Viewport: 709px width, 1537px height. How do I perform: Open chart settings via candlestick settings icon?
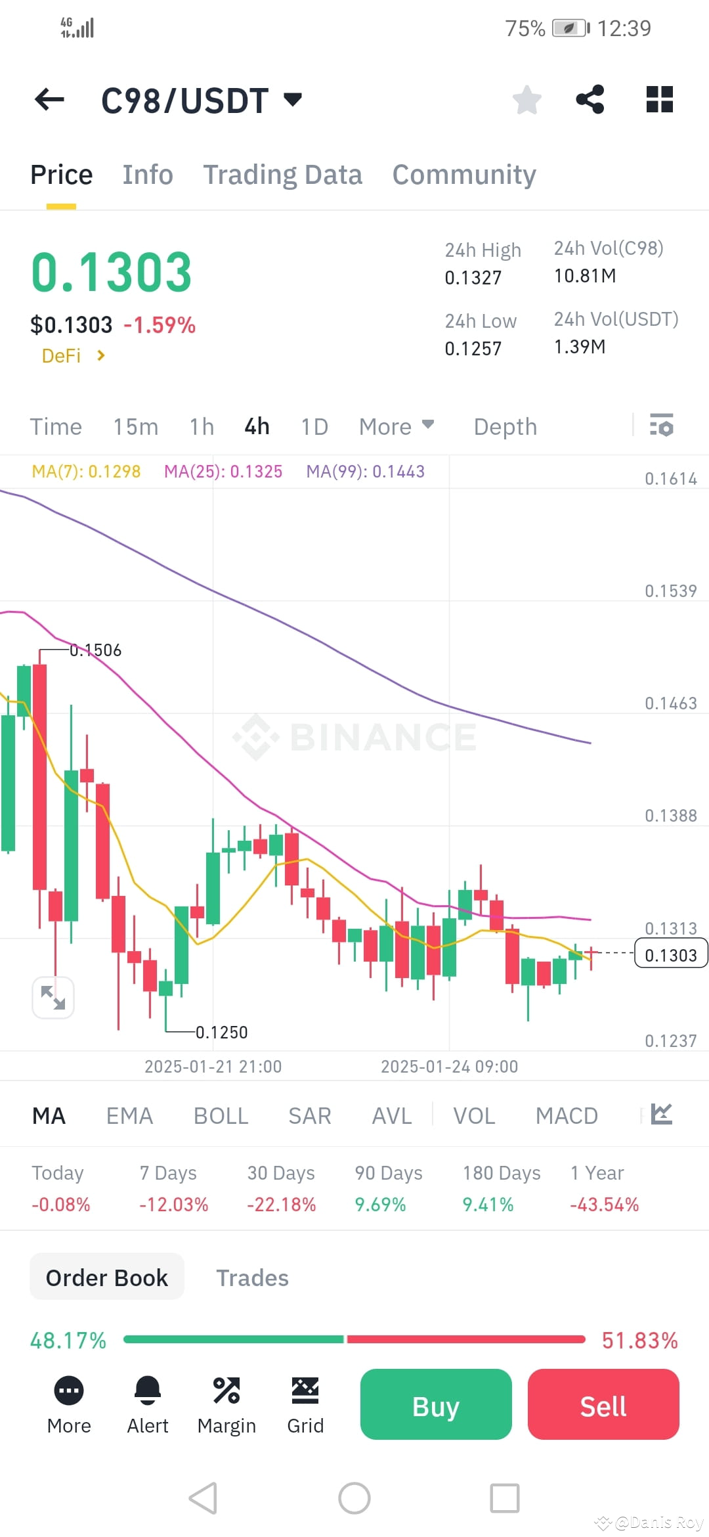click(x=662, y=426)
